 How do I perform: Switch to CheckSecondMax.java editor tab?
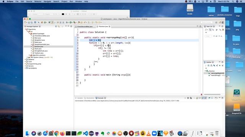click(x=85, y=27)
